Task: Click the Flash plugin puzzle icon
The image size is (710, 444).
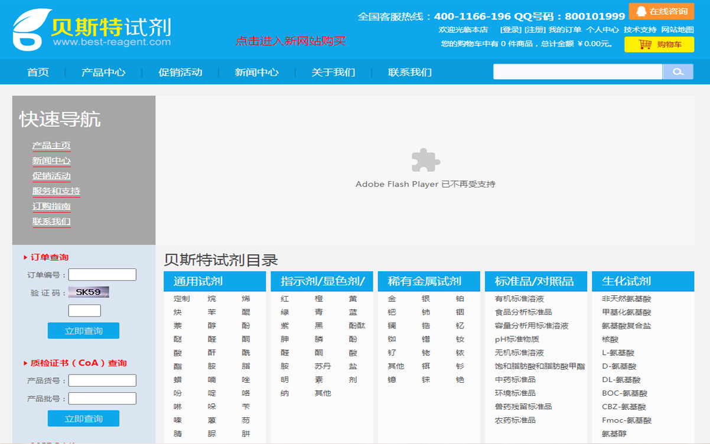Action: click(425, 160)
